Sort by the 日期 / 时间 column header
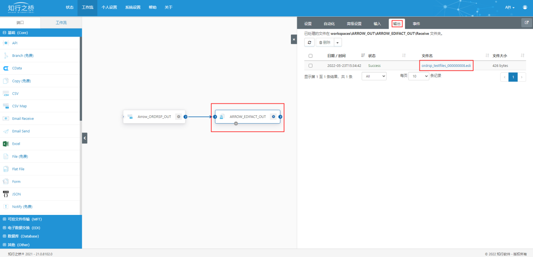This screenshot has width=533, height=257. (336, 56)
